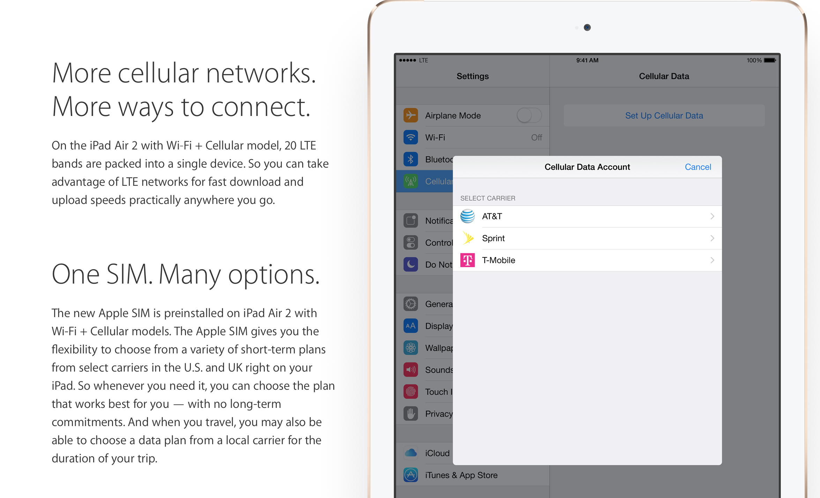Screen dimensions: 820x498
Task: Click the Wallpaper settings icon
Action: [411, 346]
